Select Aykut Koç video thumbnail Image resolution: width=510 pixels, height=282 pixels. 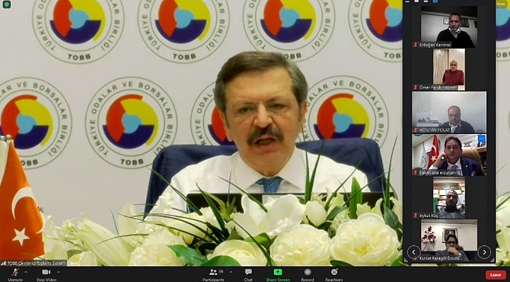point(449,197)
